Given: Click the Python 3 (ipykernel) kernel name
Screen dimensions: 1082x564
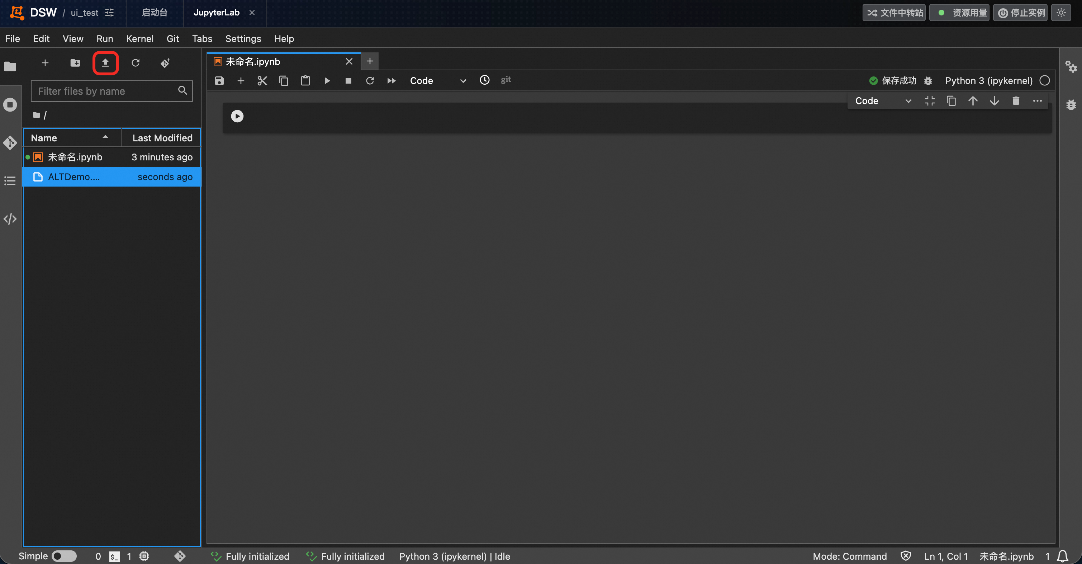Looking at the screenshot, I should 989,81.
